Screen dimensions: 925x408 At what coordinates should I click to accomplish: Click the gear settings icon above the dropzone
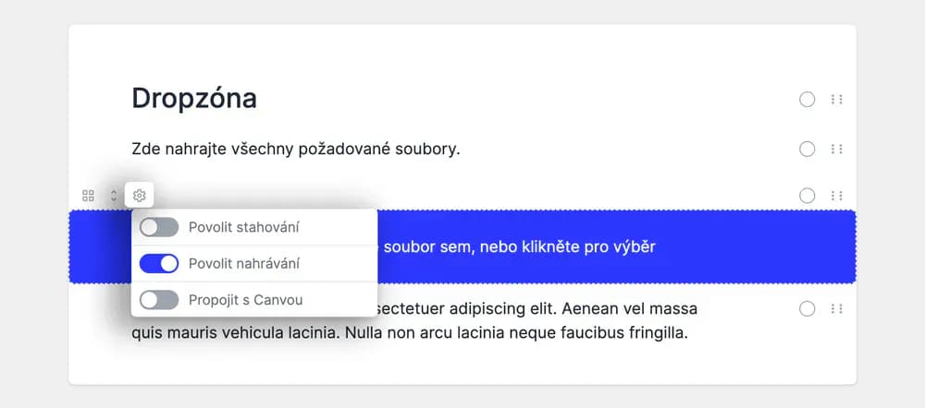click(x=140, y=196)
